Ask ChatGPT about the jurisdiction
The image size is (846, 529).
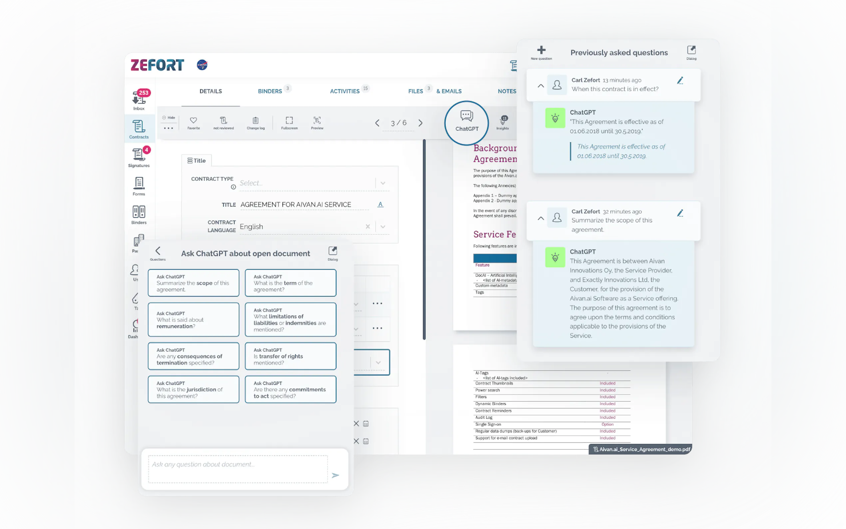coord(194,389)
